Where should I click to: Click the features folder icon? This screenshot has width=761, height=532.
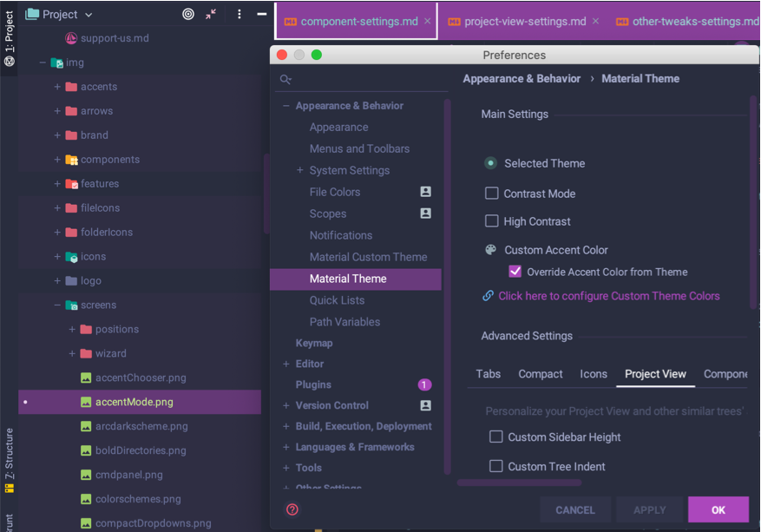click(71, 184)
